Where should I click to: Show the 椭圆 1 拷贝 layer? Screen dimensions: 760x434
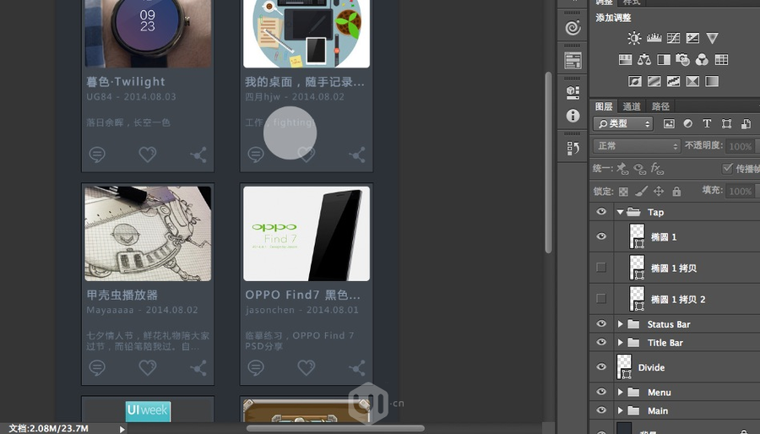pyautogui.click(x=601, y=268)
